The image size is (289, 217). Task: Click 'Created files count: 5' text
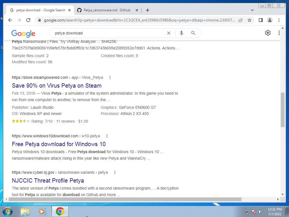[x=119, y=56]
